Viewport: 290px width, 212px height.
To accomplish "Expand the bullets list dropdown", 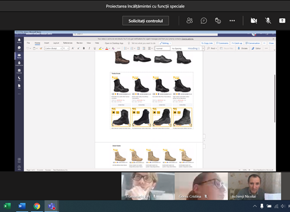I will pyautogui.click(x=128, y=48).
